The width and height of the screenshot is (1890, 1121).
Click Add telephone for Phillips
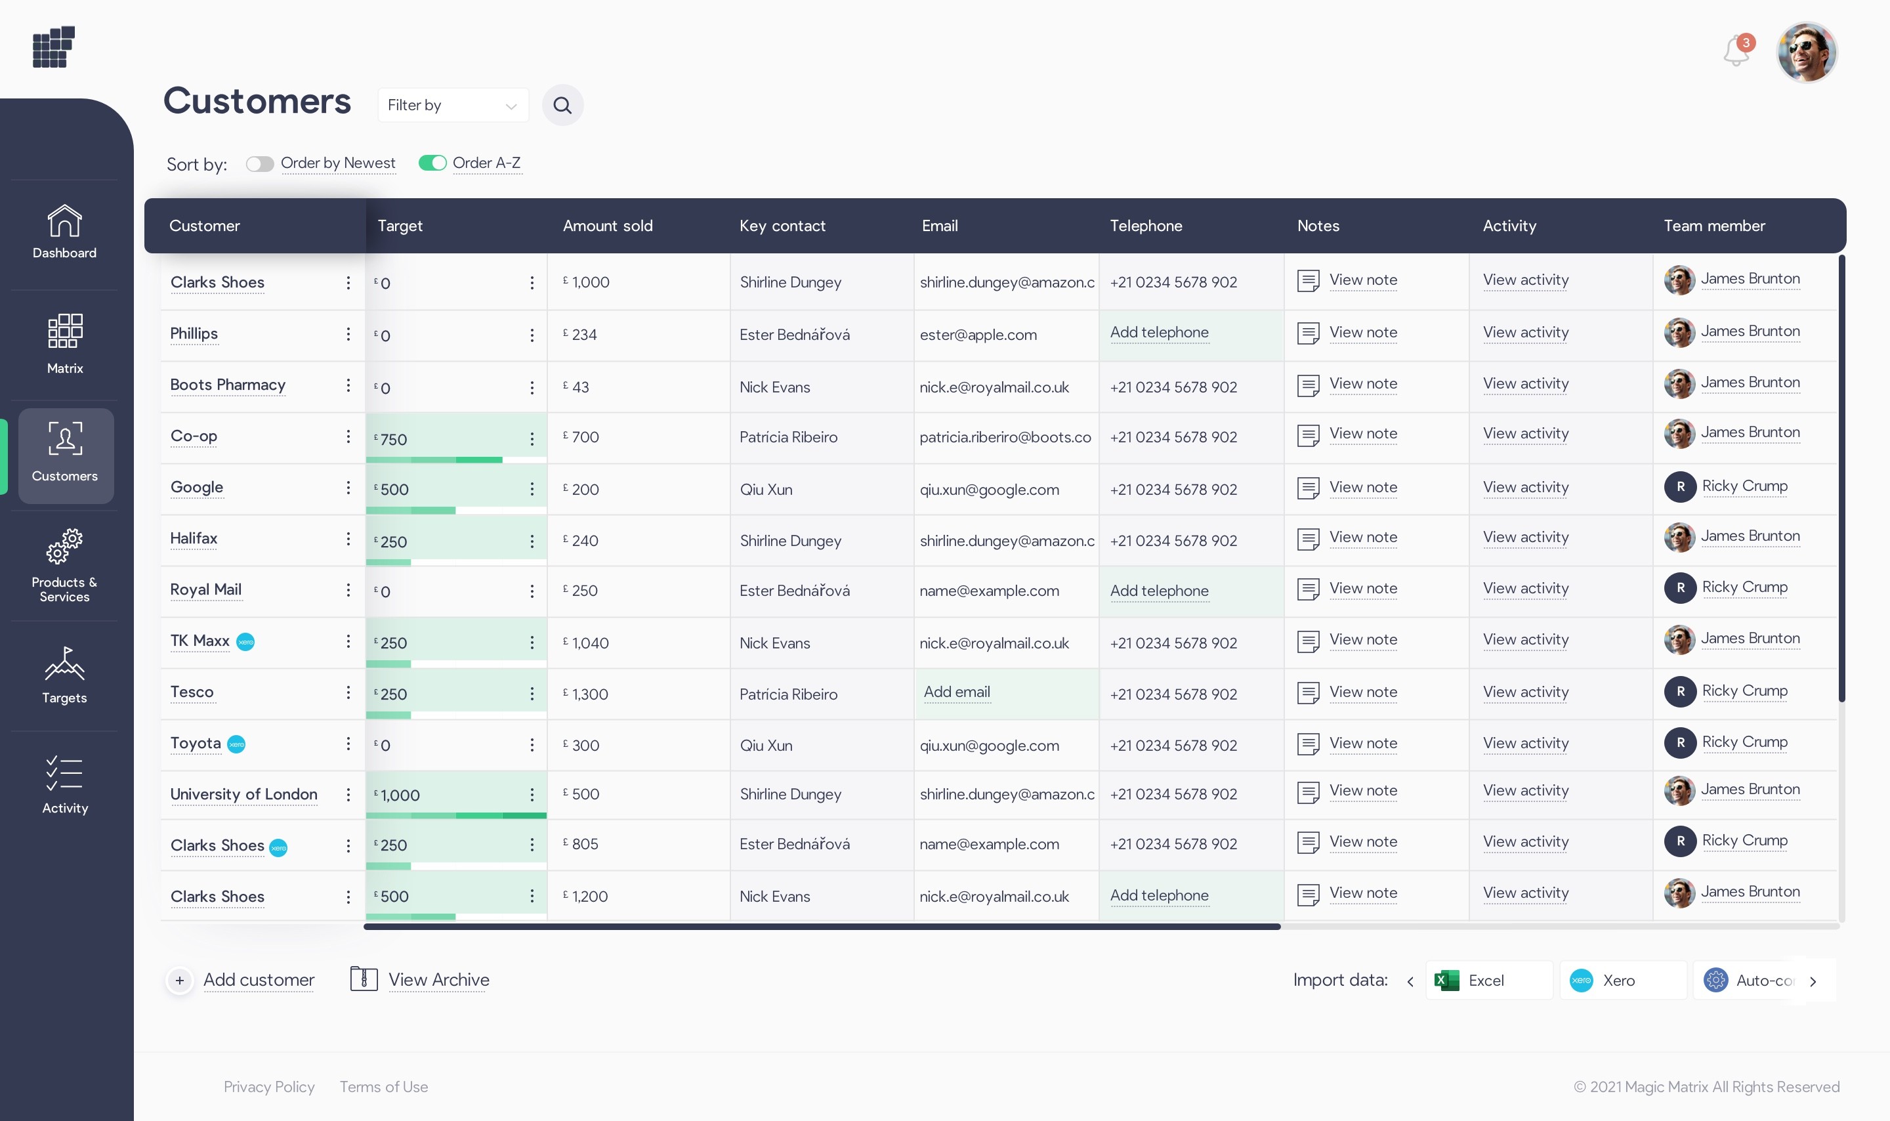pyautogui.click(x=1158, y=332)
